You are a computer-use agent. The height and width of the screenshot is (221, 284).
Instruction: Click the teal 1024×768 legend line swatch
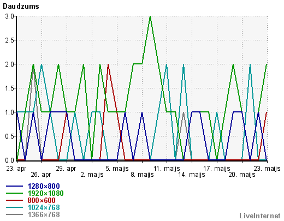pyautogui.click(x=14, y=207)
